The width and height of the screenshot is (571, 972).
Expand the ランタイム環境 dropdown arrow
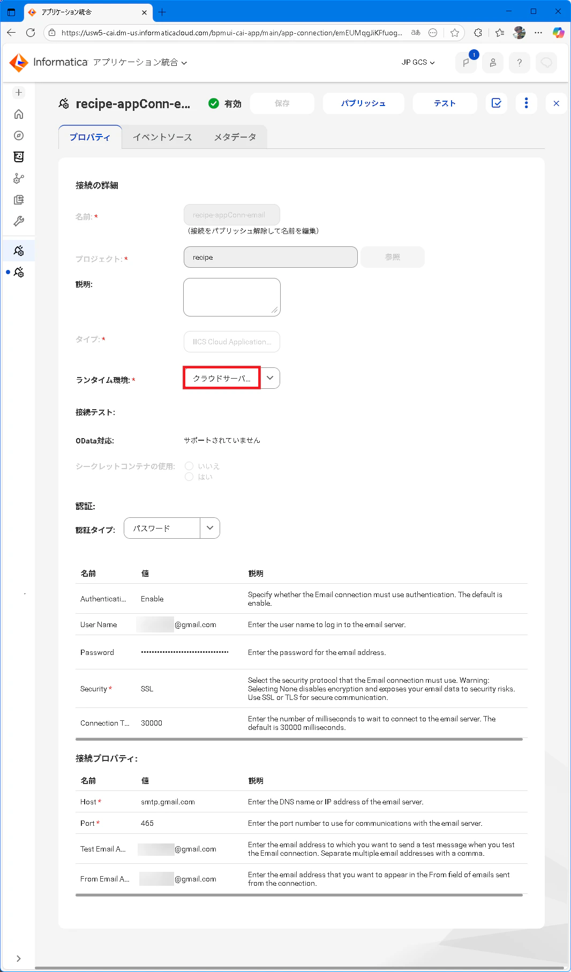270,378
